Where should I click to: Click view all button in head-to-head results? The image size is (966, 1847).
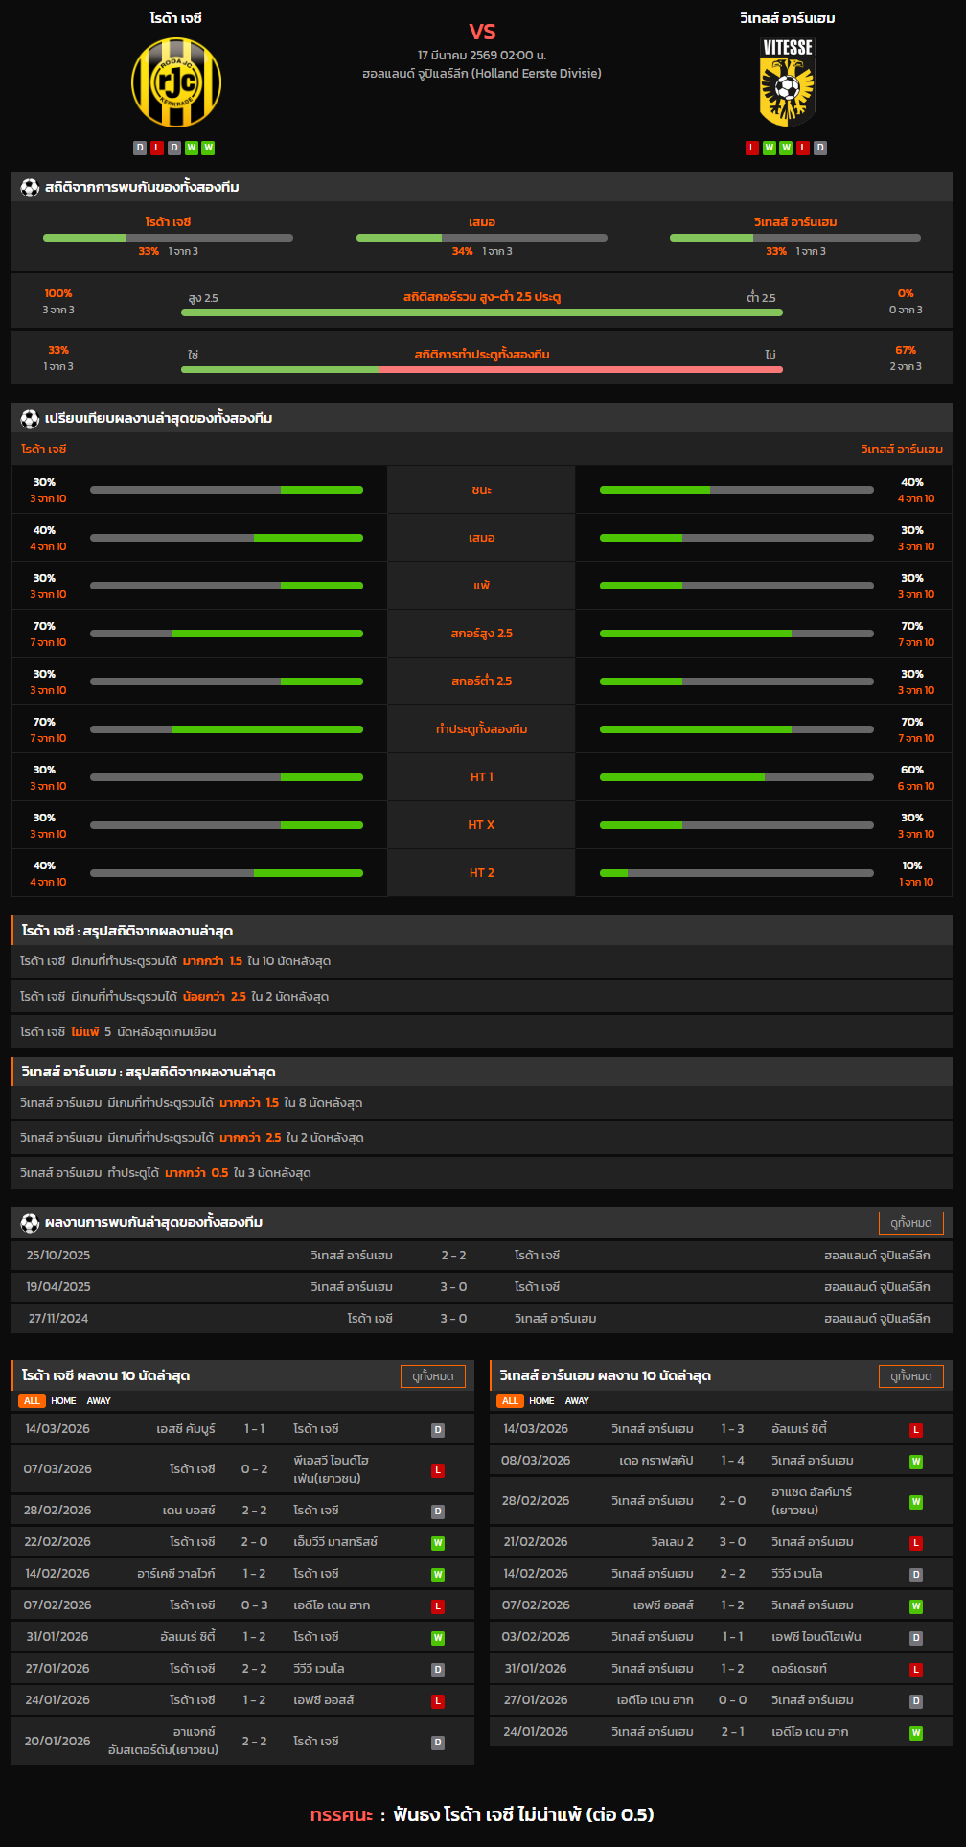coord(910,1223)
